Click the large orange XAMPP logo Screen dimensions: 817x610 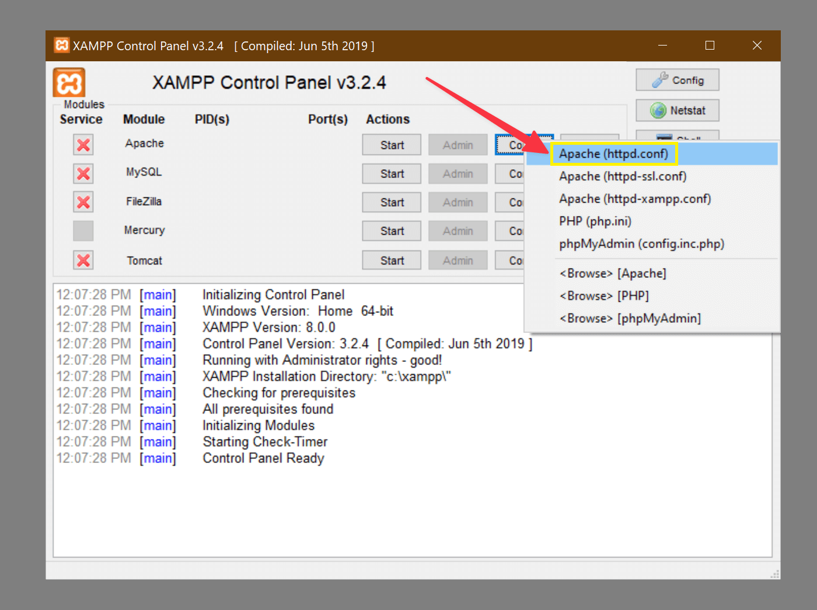pos(69,82)
